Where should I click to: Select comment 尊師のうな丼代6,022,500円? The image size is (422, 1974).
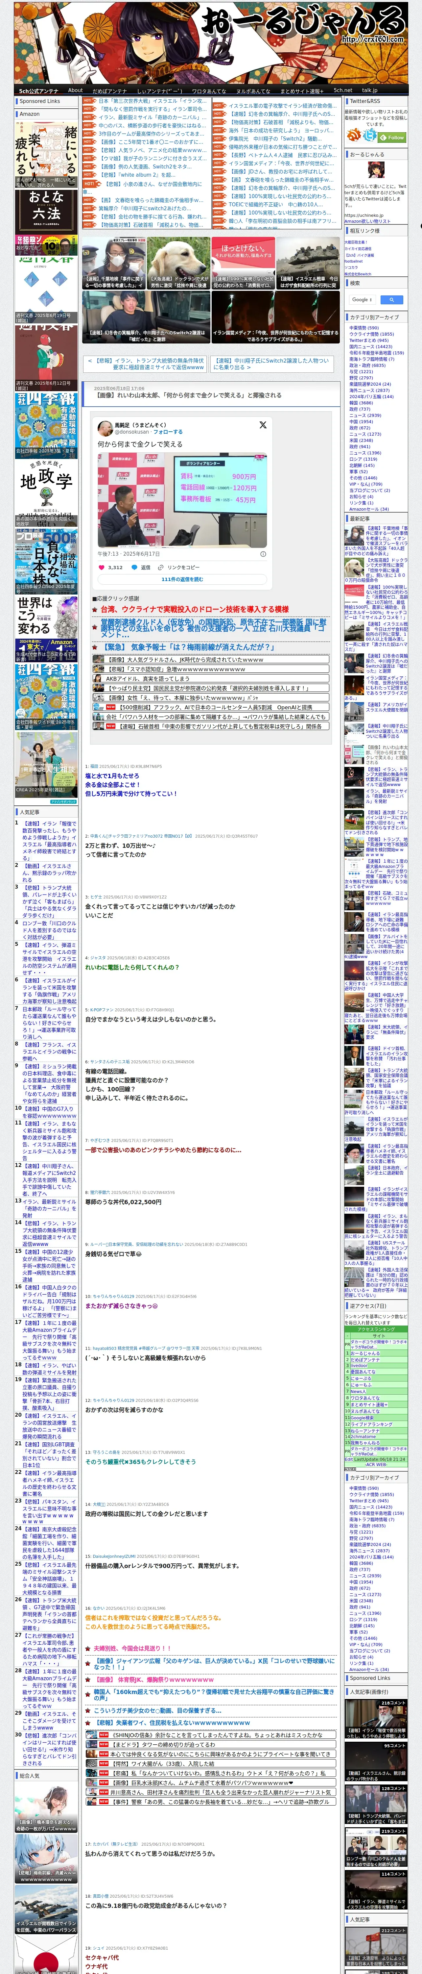123,1202
